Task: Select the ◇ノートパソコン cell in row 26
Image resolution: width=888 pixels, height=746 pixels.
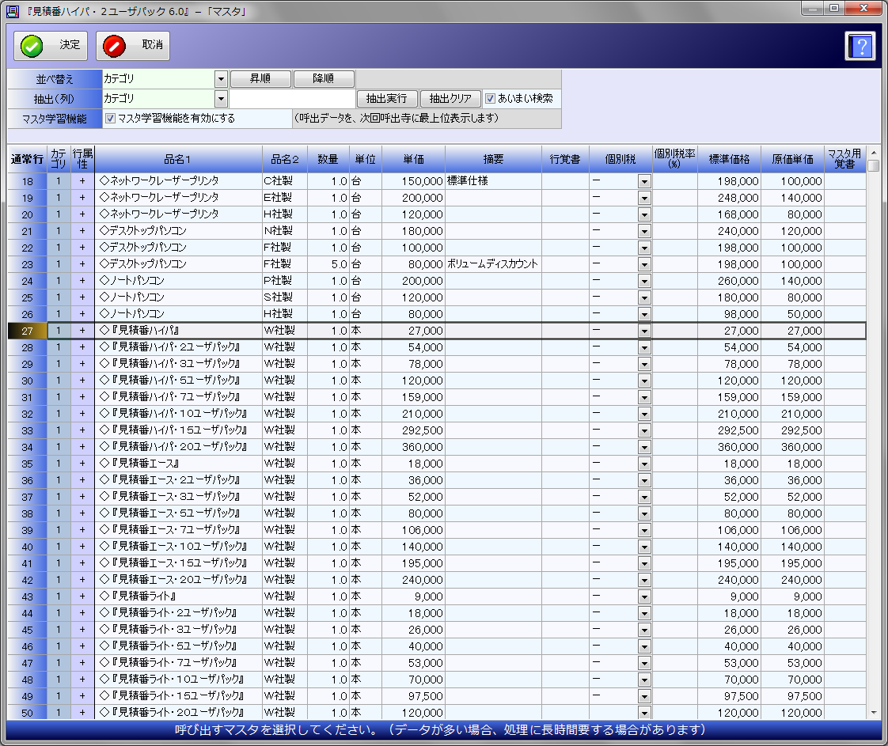Action: tap(178, 314)
